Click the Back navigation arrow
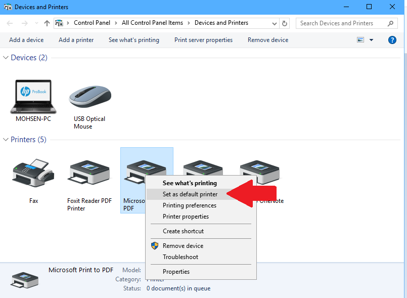Screen dimensions: 407x298 [x=10, y=23]
